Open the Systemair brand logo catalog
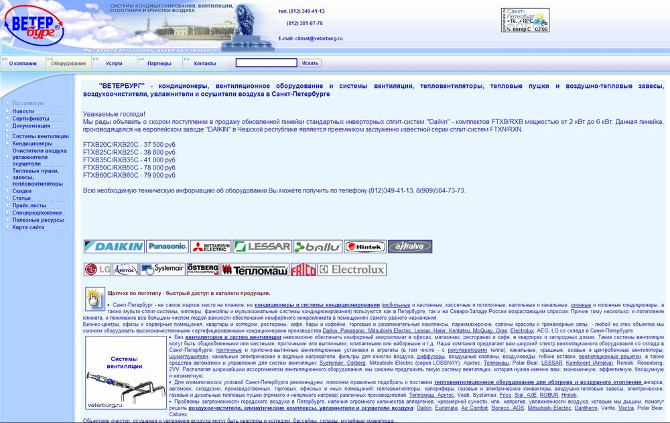The image size is (670, 423). [x=162, y=269]
